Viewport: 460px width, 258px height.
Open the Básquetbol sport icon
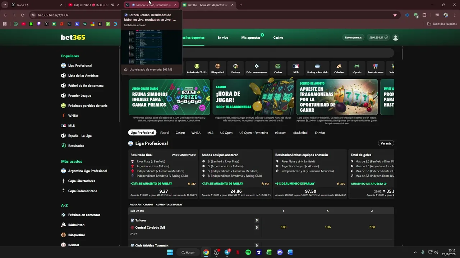(x=218, y=68)
